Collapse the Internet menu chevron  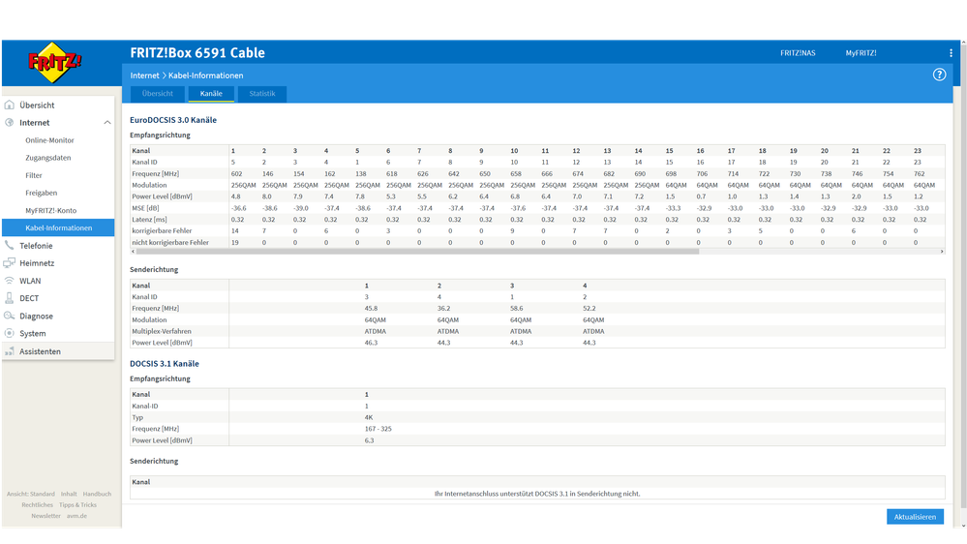tap(107, 123)
